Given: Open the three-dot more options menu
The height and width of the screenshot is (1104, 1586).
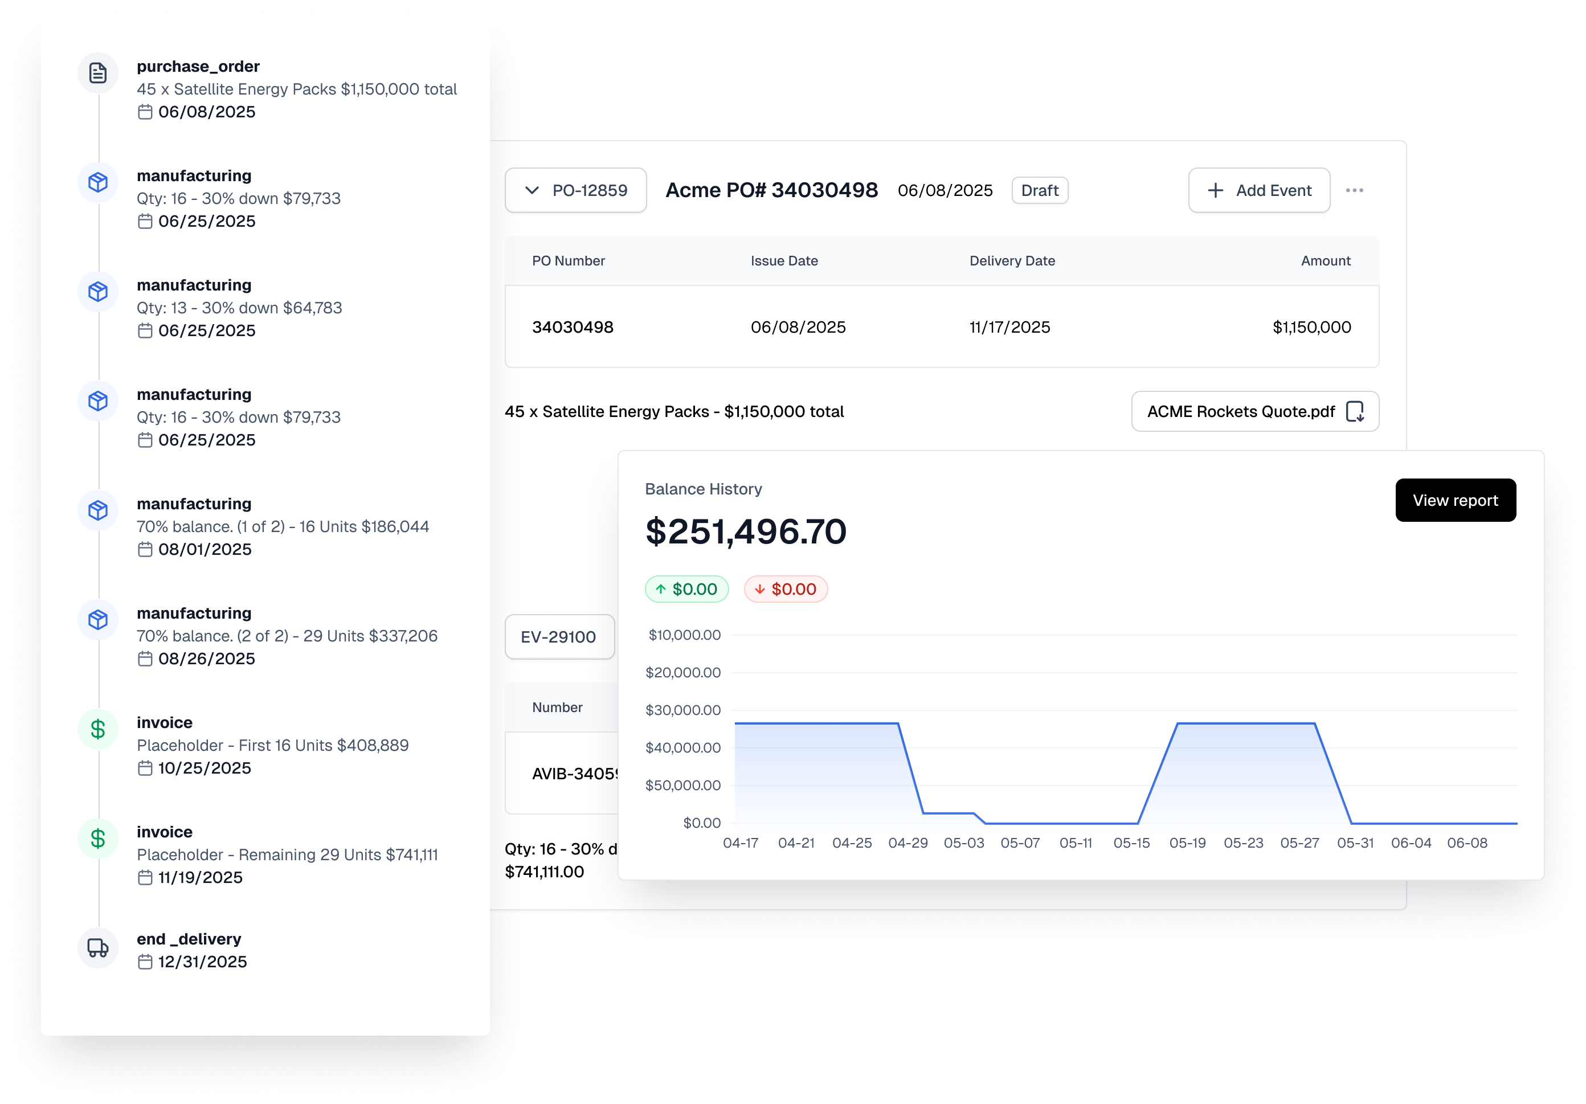Looking at the screenshot, I should click(1354, 191).
